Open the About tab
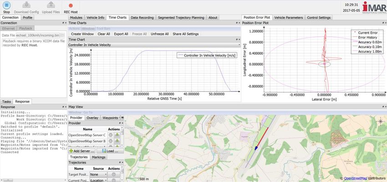The width and height of the screenshot is (387, 182). tap(213, 17)
